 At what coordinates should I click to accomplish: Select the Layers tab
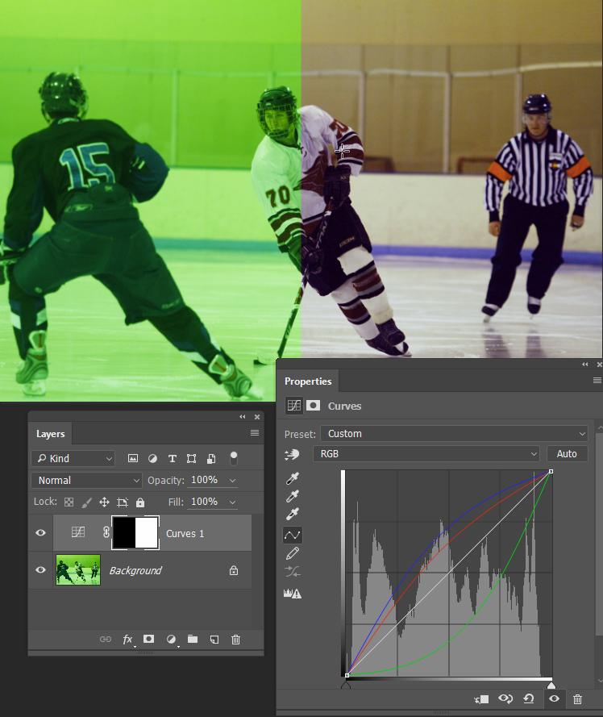click(x=50, y=434)
